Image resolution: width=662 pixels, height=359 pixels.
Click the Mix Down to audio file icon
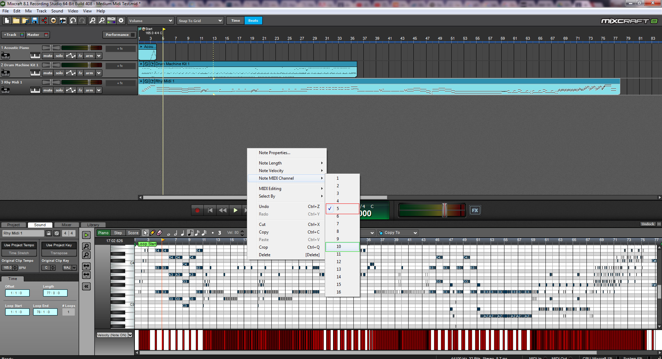(63, 21)
